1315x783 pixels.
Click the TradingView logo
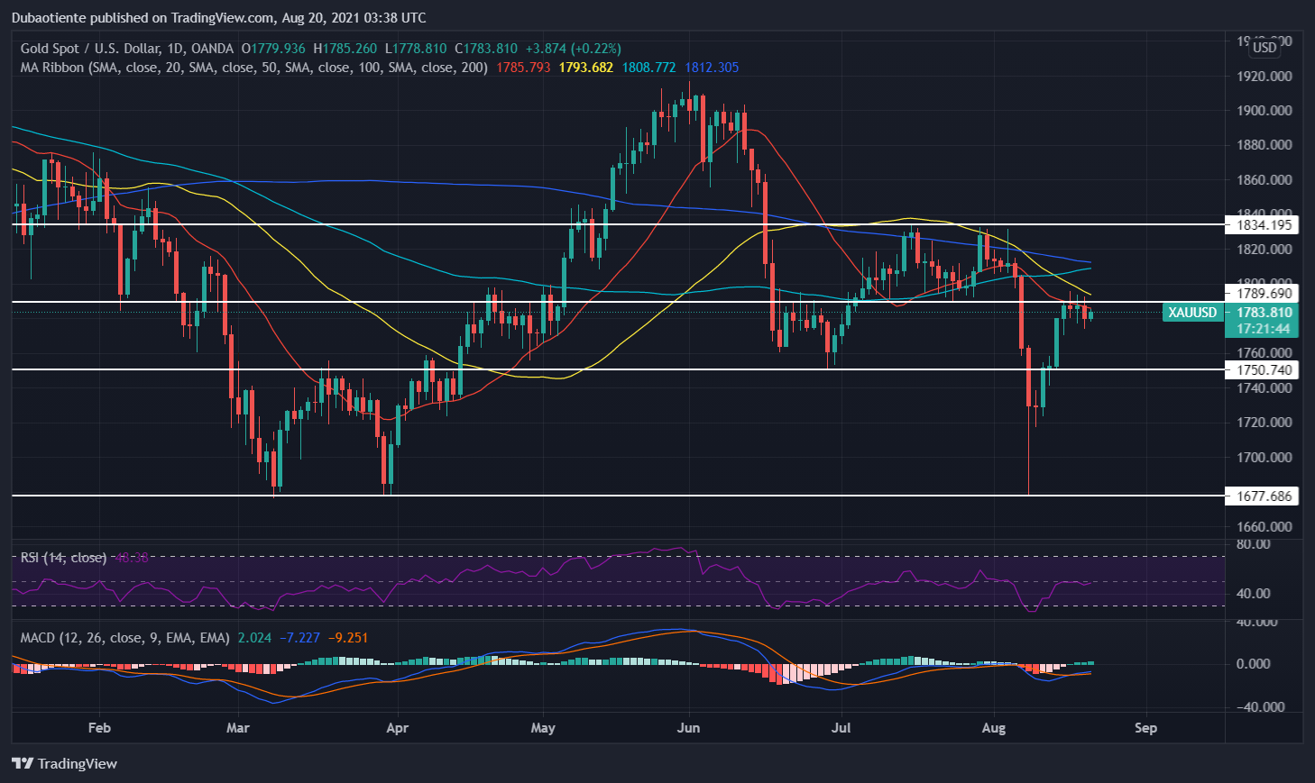[64, 763]
